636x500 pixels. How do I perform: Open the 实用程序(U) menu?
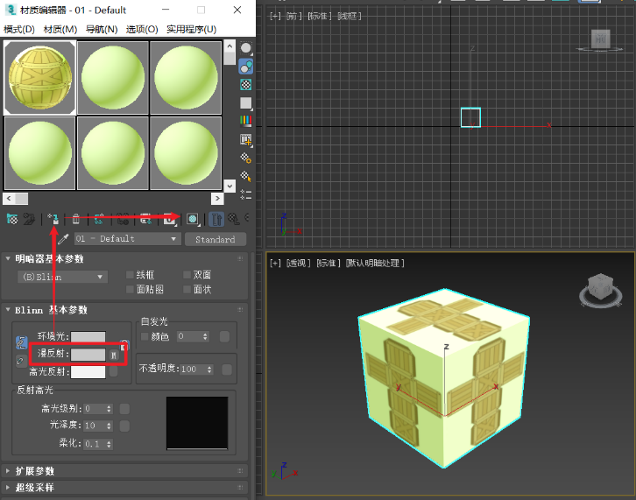pos(191,29)
